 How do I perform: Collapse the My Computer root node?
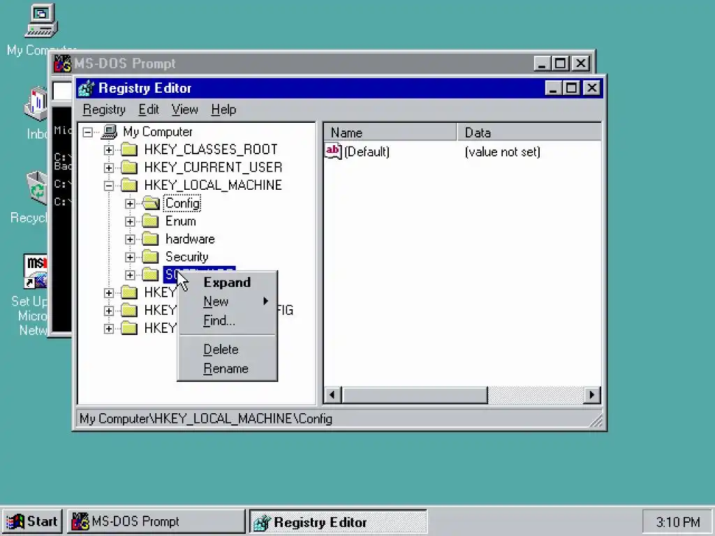[87, 132]
